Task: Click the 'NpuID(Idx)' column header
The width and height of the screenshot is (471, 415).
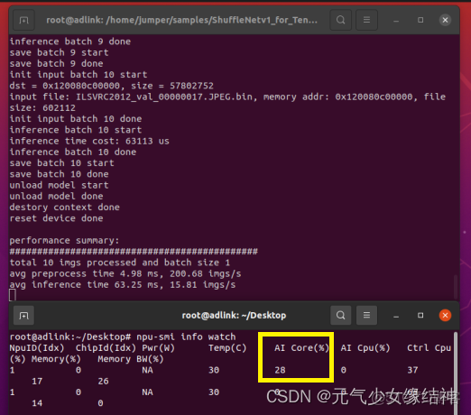Action: click(x=37, y=348)
